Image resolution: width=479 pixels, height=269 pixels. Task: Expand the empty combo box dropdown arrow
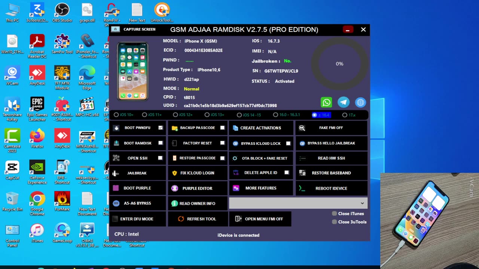tap(362, 203)
